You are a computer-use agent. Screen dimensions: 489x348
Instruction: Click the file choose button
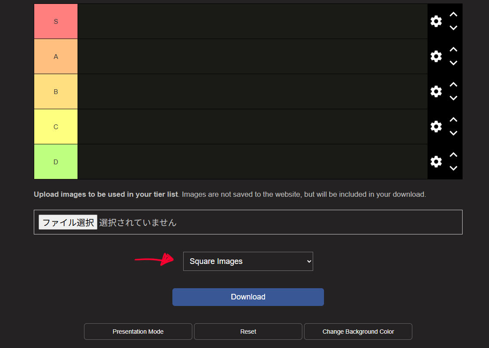tap(68, 222)
